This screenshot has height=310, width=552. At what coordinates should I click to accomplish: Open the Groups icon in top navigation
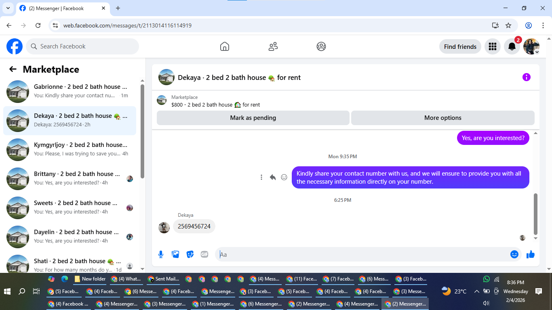[x=321, y=46]
